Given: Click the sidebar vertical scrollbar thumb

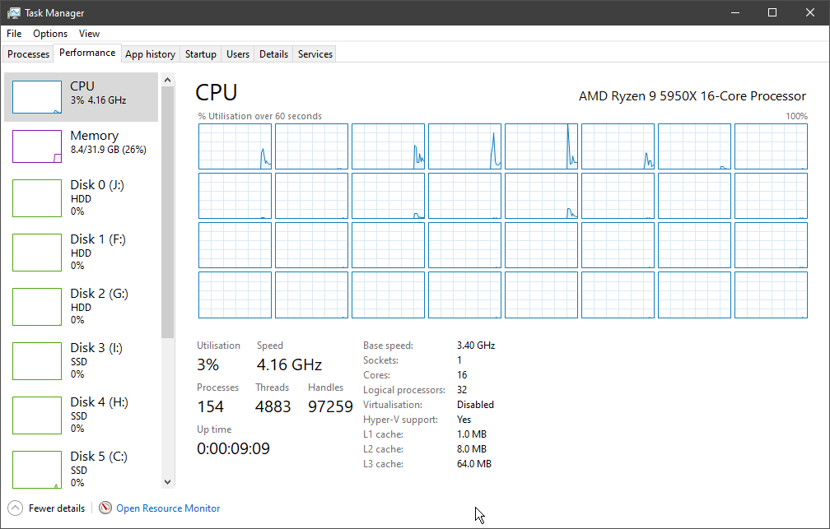Looking at the screenshot, I should [x=167, y=212].
